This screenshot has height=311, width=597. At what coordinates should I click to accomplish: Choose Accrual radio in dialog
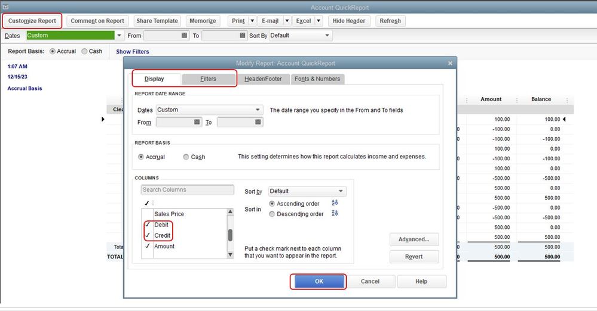coord(141,157)
